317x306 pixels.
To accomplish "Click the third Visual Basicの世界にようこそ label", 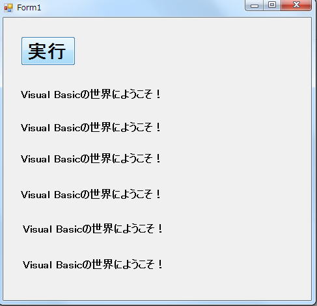I will click(90, 159).
